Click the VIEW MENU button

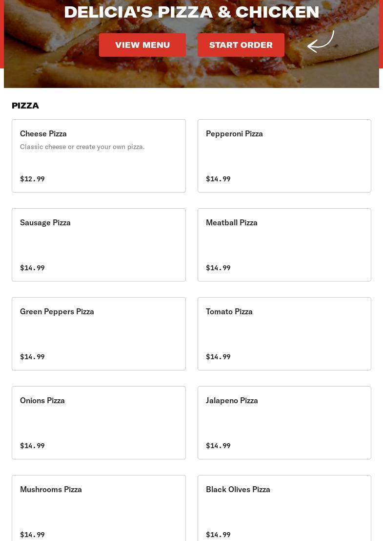click(142, 45)
